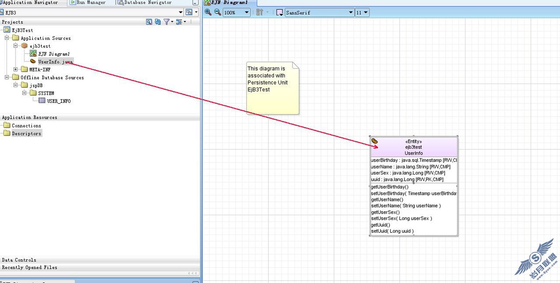Image resolution: width=560 pixels, height=283 pixels.
Task: Collapse the SYSTEM schema folder
Action: point(25,93)
